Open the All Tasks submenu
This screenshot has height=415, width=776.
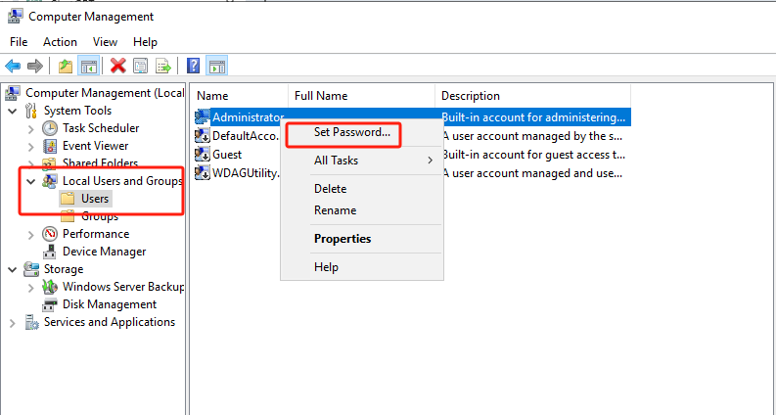(x=336, y=161)
